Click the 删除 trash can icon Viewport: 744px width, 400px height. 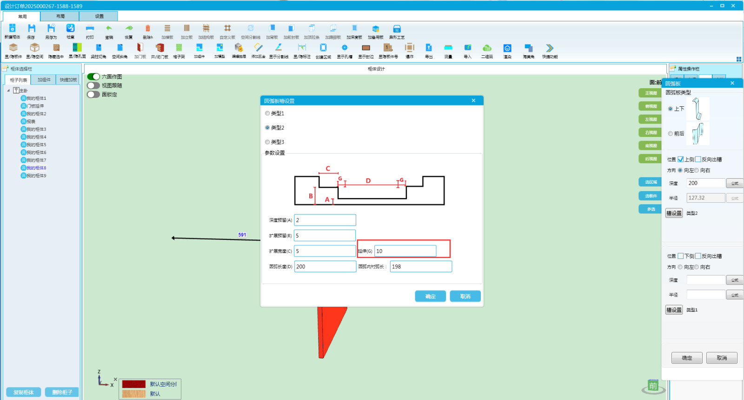(148, 29)
